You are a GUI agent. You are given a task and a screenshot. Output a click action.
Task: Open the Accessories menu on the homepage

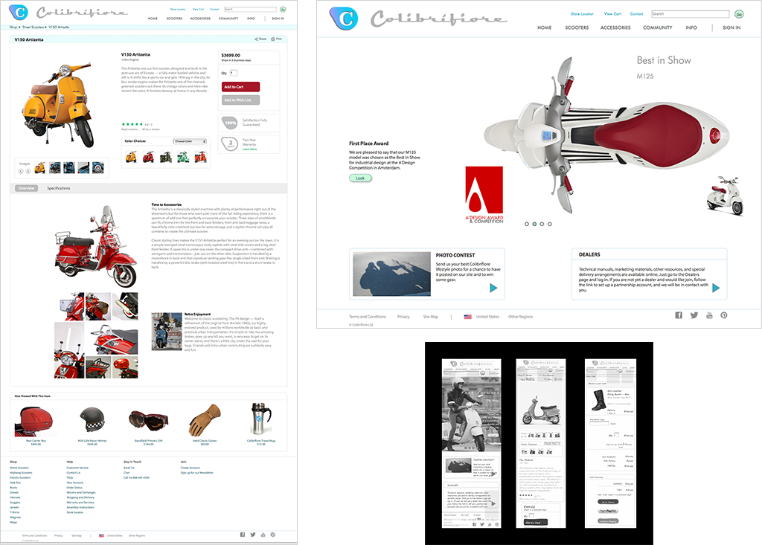click(x=615, y=28)
